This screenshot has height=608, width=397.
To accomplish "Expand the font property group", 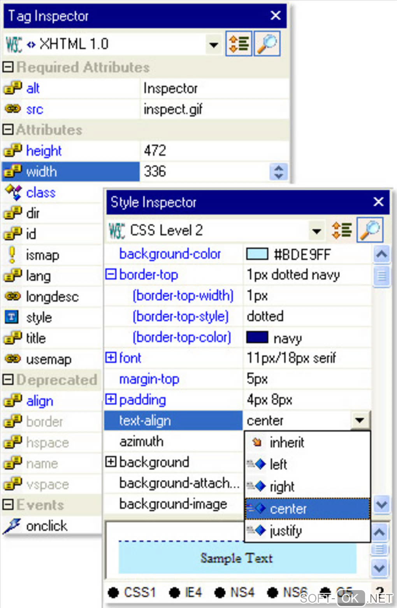I will [111, 357].
